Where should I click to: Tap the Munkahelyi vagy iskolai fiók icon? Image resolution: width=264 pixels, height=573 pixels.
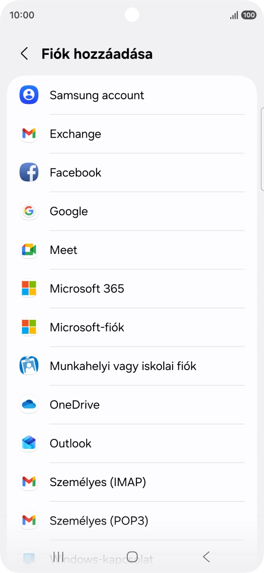tap(29, 365)
